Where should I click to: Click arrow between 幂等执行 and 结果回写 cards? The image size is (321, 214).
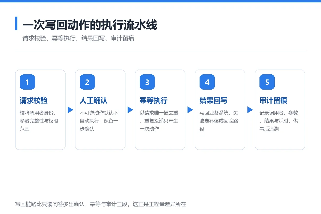pos(190,110)
